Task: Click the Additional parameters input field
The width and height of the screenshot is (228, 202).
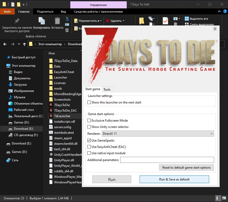Action: 167,160
